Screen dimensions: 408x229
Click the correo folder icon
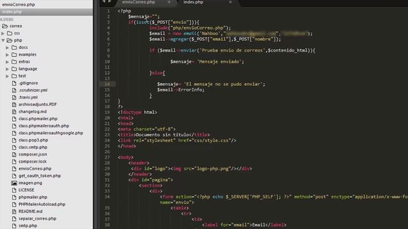[5, 26]
